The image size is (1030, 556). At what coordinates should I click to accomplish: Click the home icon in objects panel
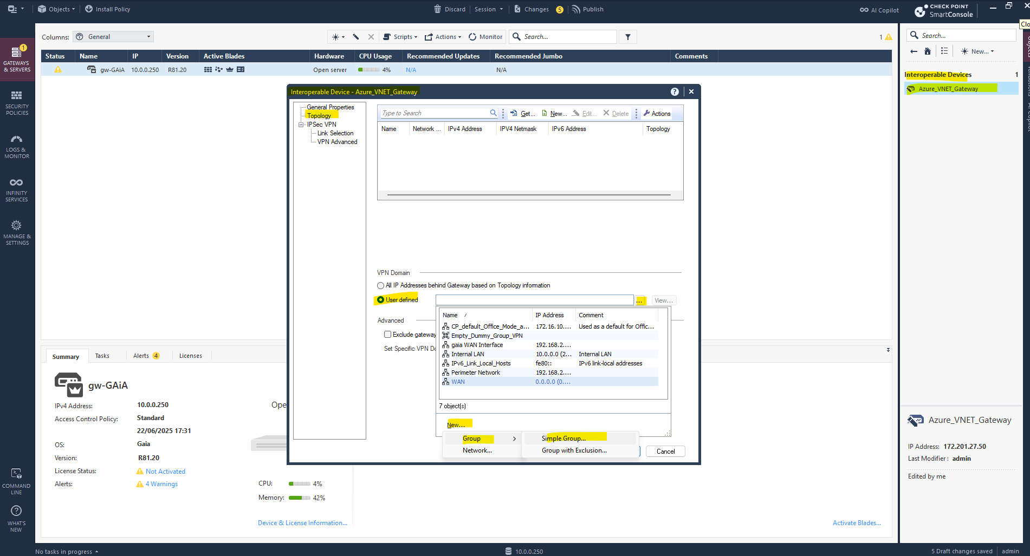[x=928, y=51]
